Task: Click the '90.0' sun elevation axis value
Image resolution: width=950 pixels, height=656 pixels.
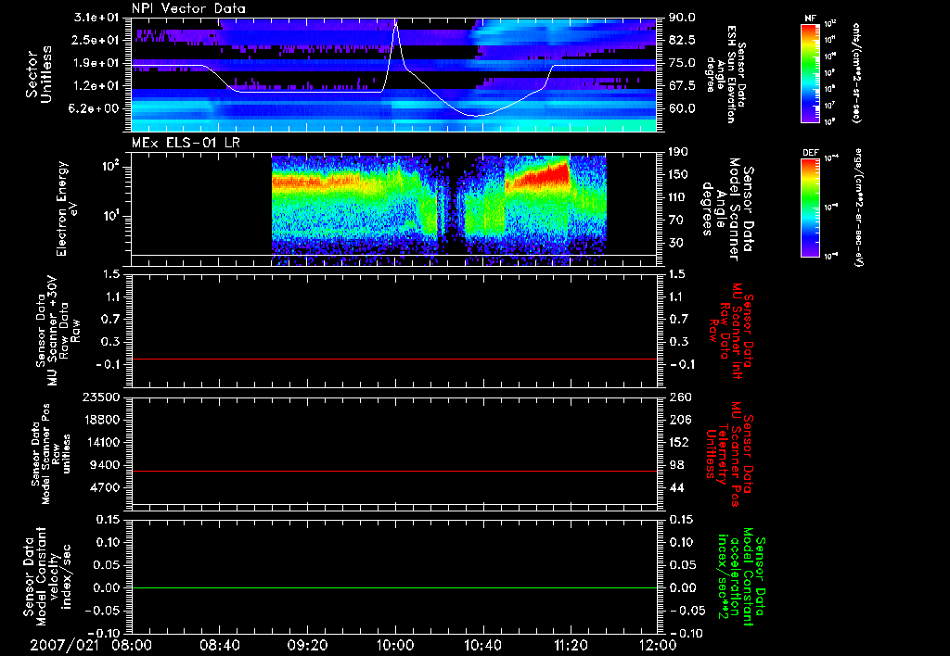Action: pyautogui.click(x=682, y=19)
